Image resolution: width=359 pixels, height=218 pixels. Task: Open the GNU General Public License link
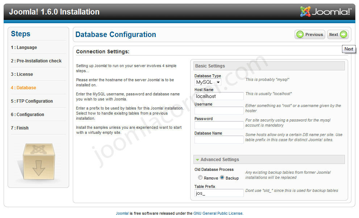point(218,213)
